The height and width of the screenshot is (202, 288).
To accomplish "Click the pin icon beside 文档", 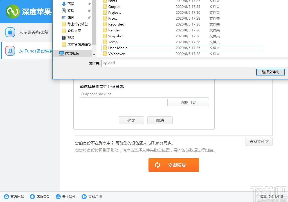I will point(89,11).
